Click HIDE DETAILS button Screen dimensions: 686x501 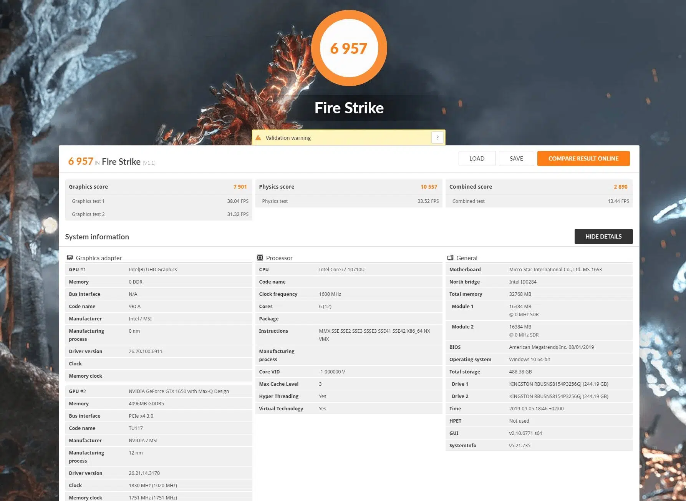click(x=603, y=236)
